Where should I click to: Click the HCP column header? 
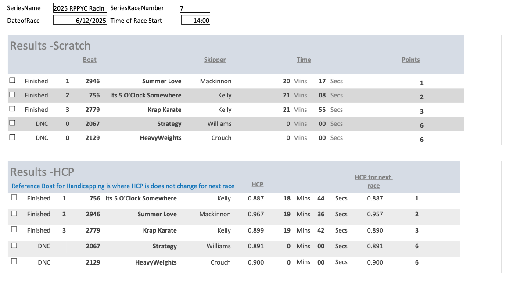coord(257,184)
